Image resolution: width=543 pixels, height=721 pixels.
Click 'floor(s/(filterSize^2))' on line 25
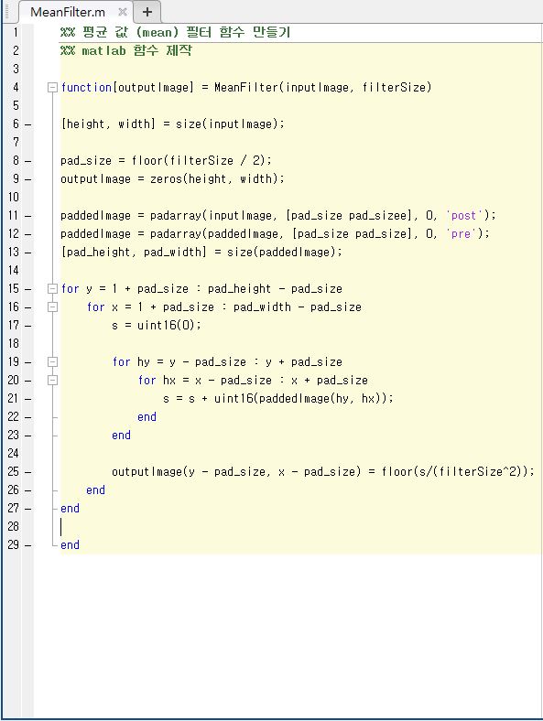[x=455, y=472]
